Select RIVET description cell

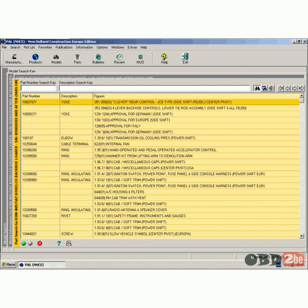click(76, 216)
